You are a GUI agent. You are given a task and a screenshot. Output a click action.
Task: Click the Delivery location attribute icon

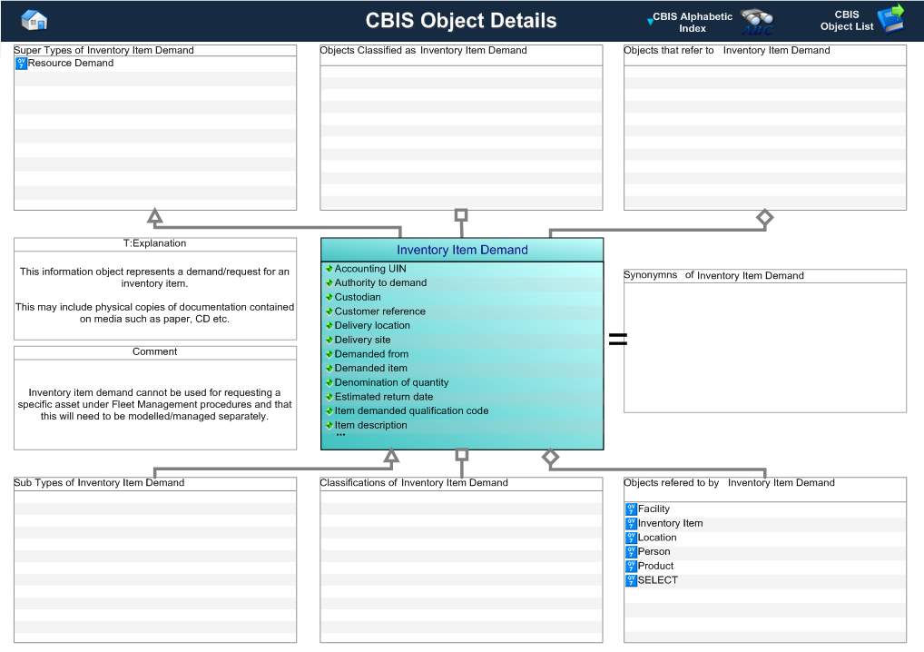pos(329,325)
